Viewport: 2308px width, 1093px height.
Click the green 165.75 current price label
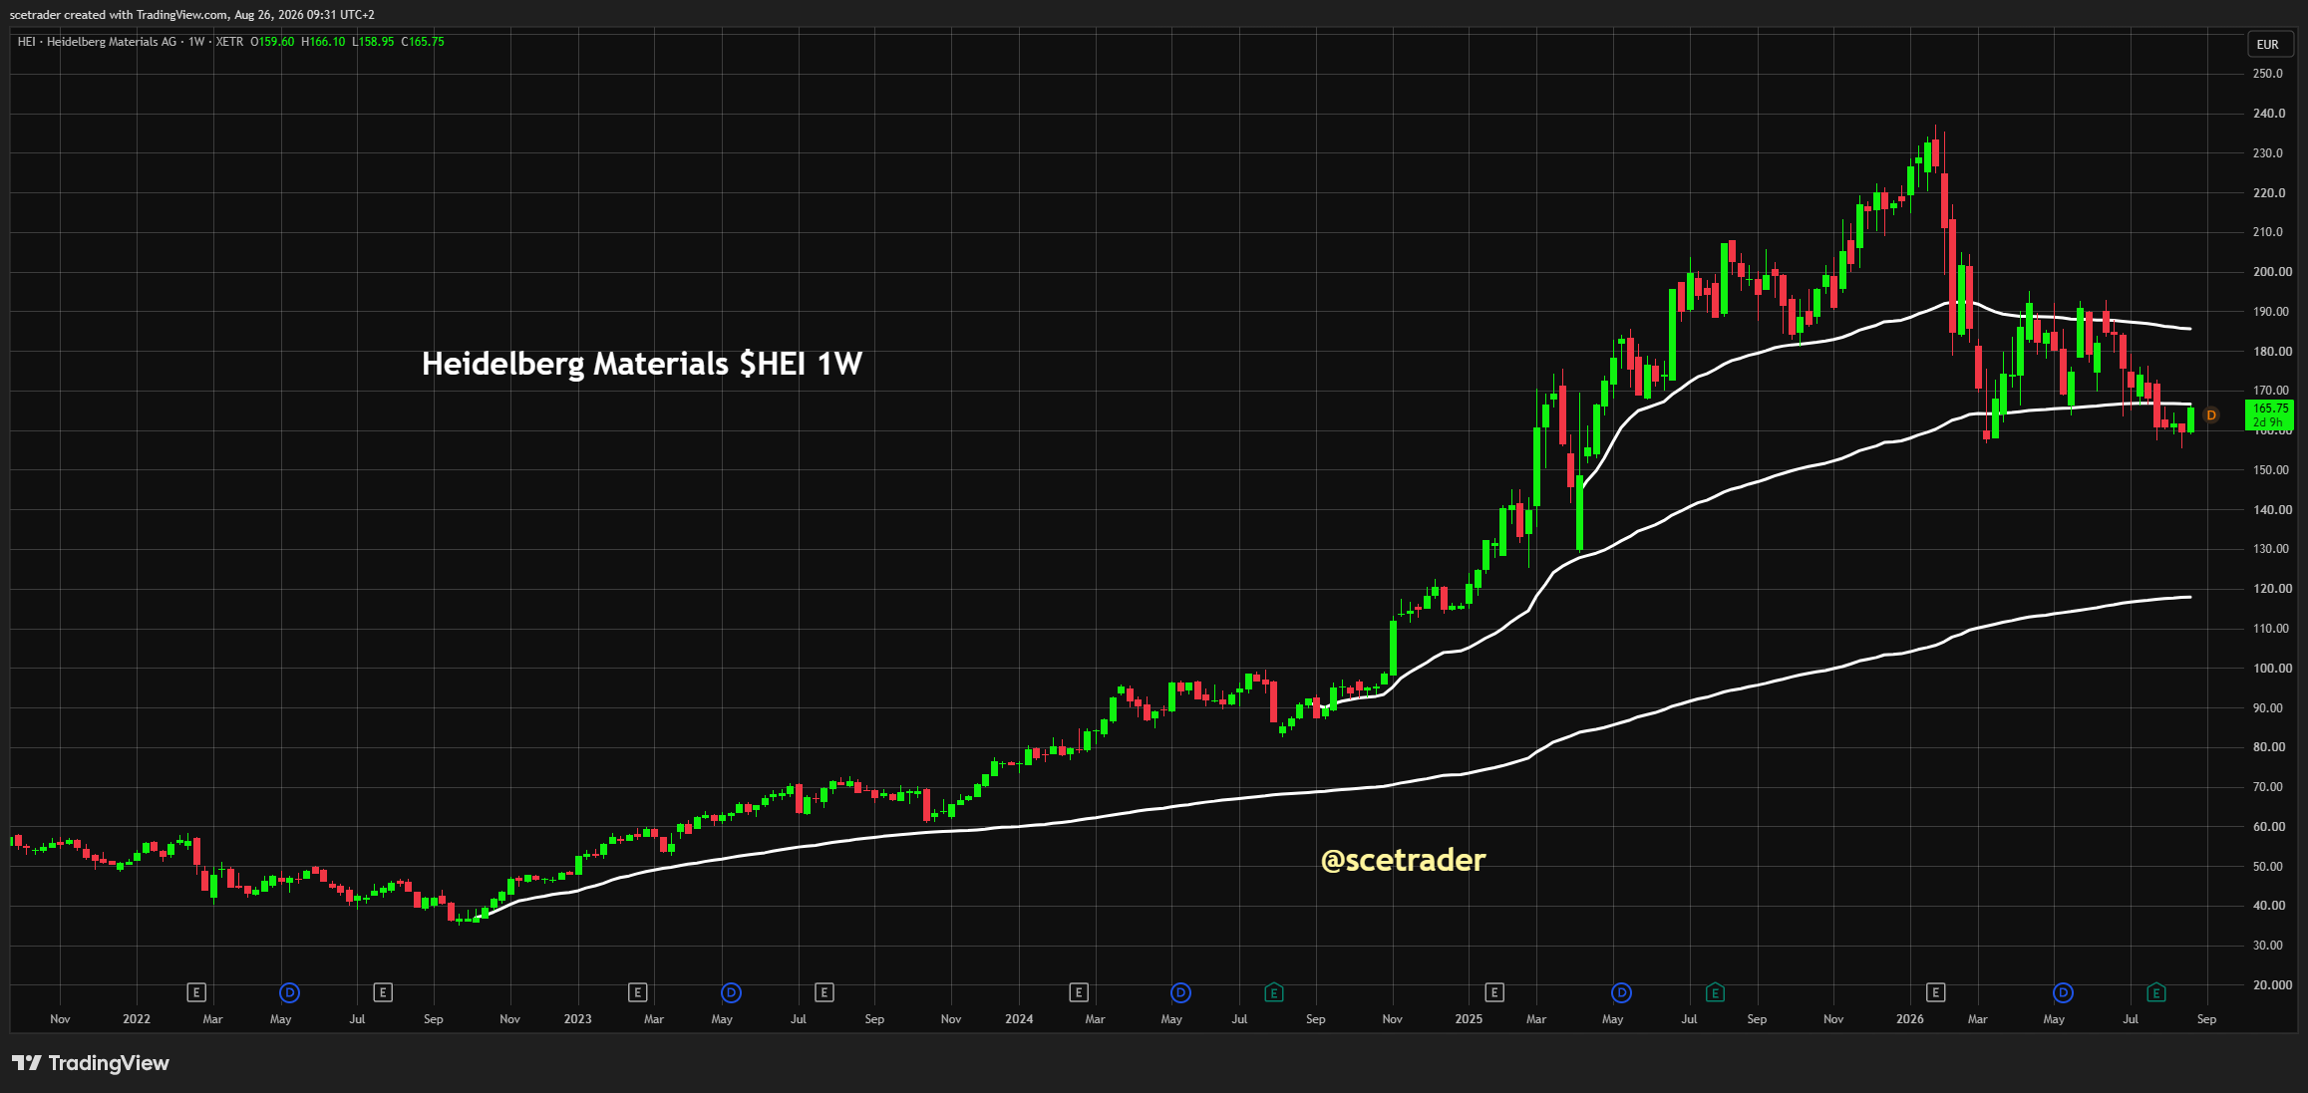point(2270,414)
